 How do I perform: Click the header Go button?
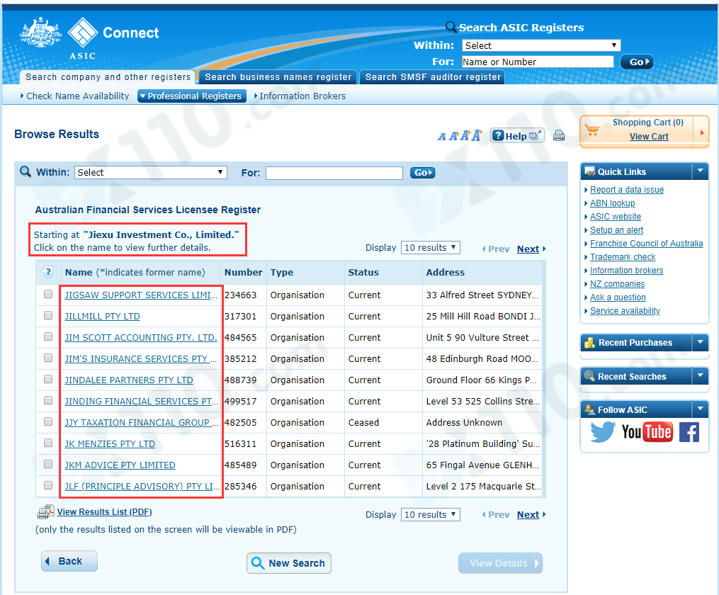(636, 62)
